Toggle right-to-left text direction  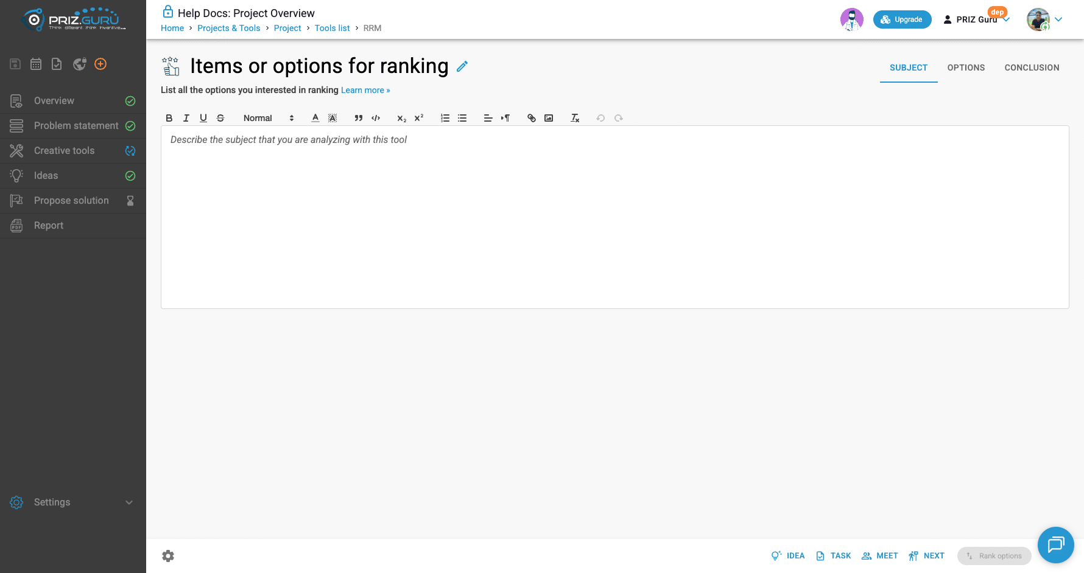pos(505,118)
